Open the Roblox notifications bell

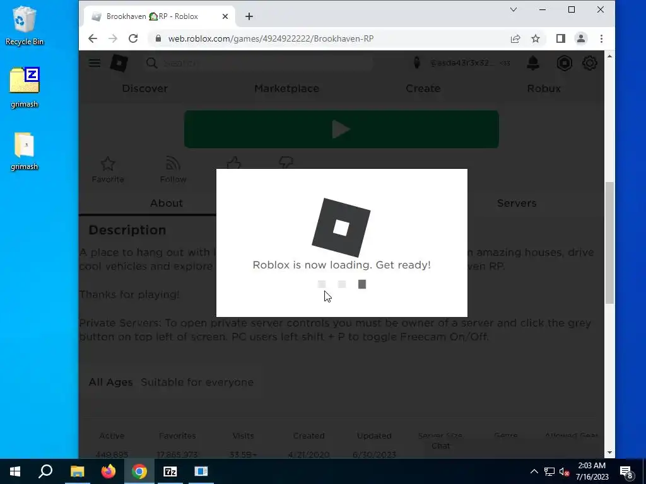533,63
